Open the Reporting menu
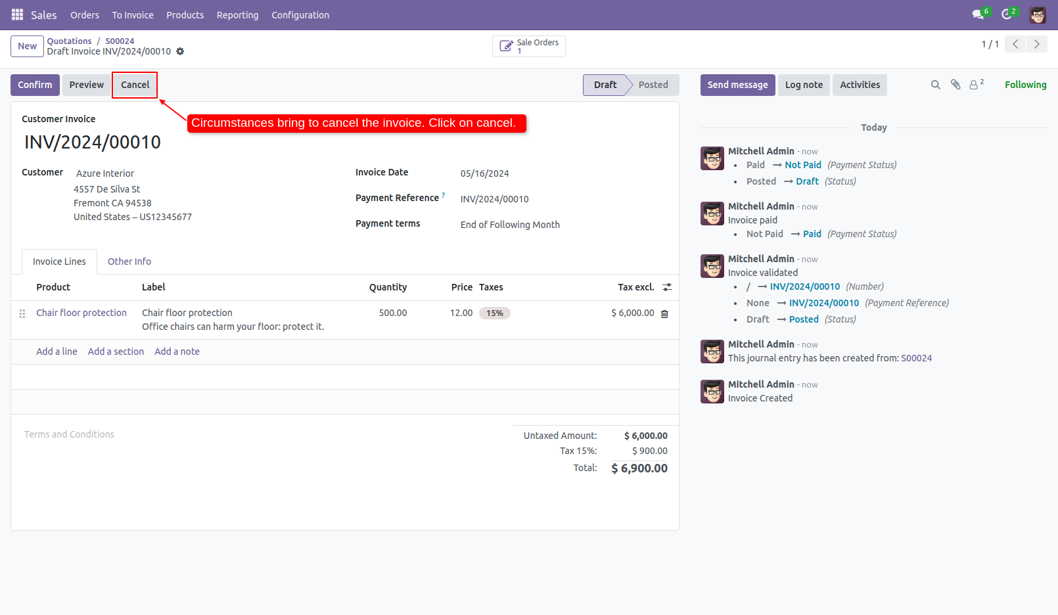This screenshot has height=615, width=1058. point(237,14)
